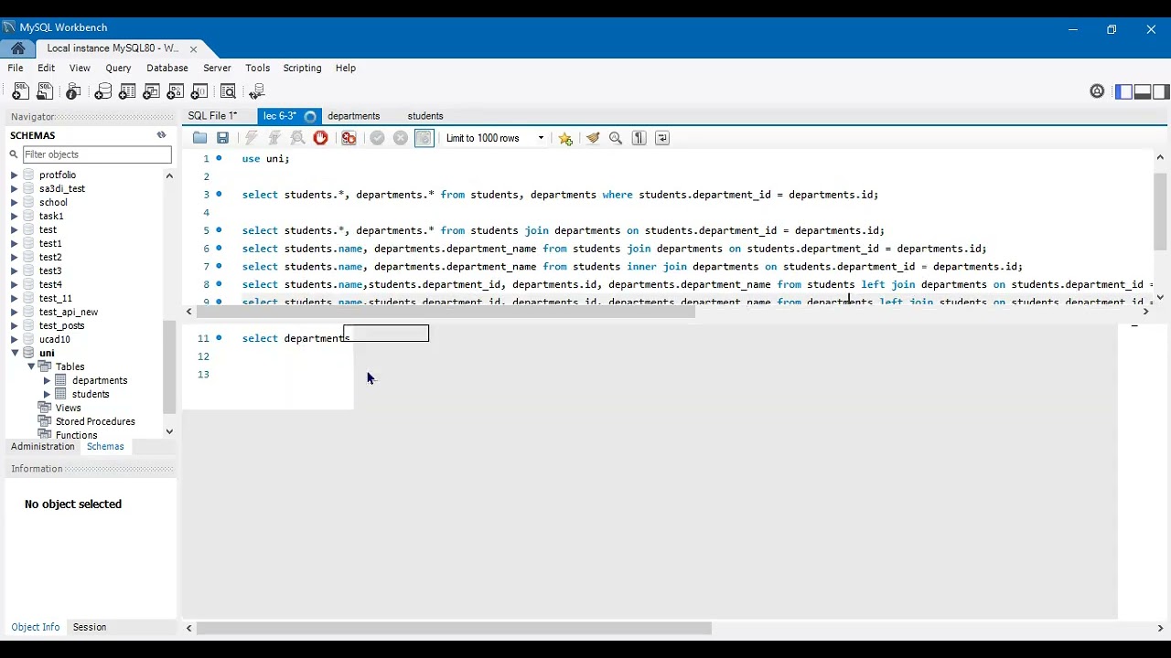Toggle autocommit mode button
Image resolution: width=1171 pixels, height=658 pixels.
[x=424, y=138]
